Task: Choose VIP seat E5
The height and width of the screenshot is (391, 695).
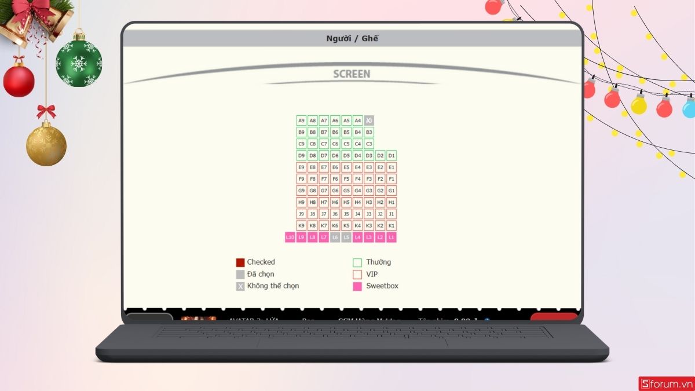Action: pos(346,167)
